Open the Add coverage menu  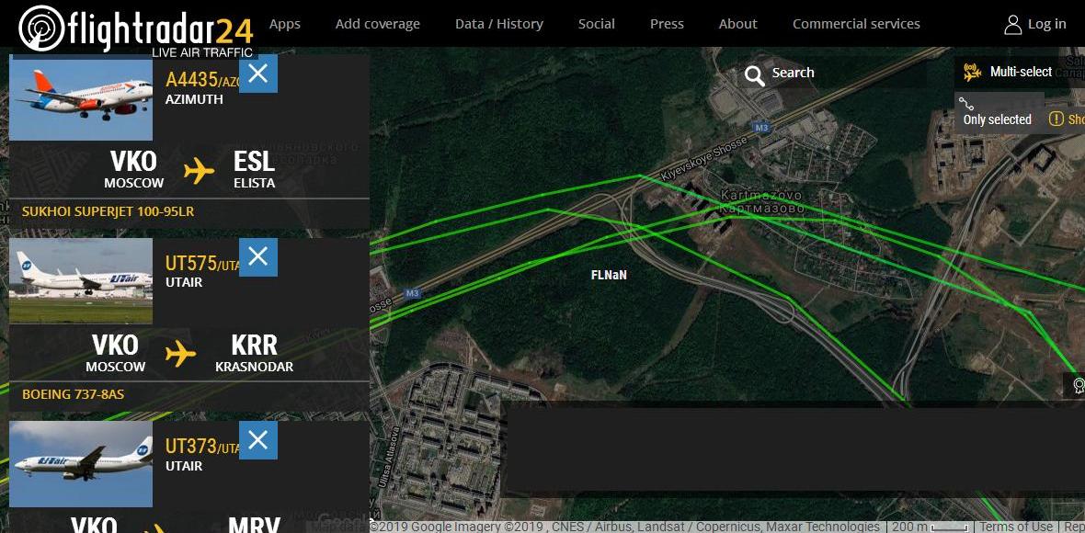378,24
